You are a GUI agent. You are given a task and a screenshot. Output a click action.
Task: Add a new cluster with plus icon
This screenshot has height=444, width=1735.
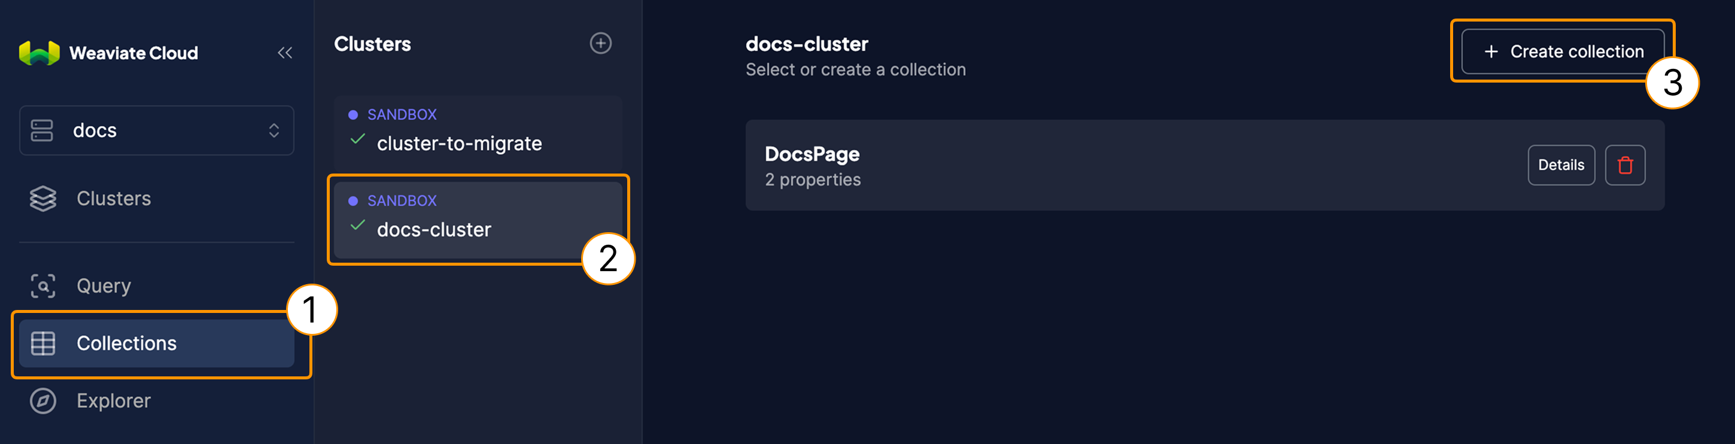601,43
